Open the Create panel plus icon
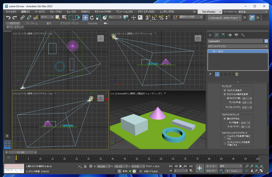Image resolution: width=272 pixels, height=177 pixels. (210, 35)
